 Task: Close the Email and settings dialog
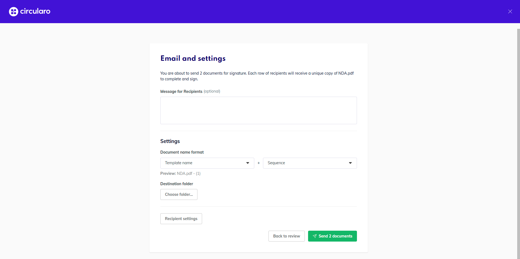pyautogui.click(x=510, y=11)
